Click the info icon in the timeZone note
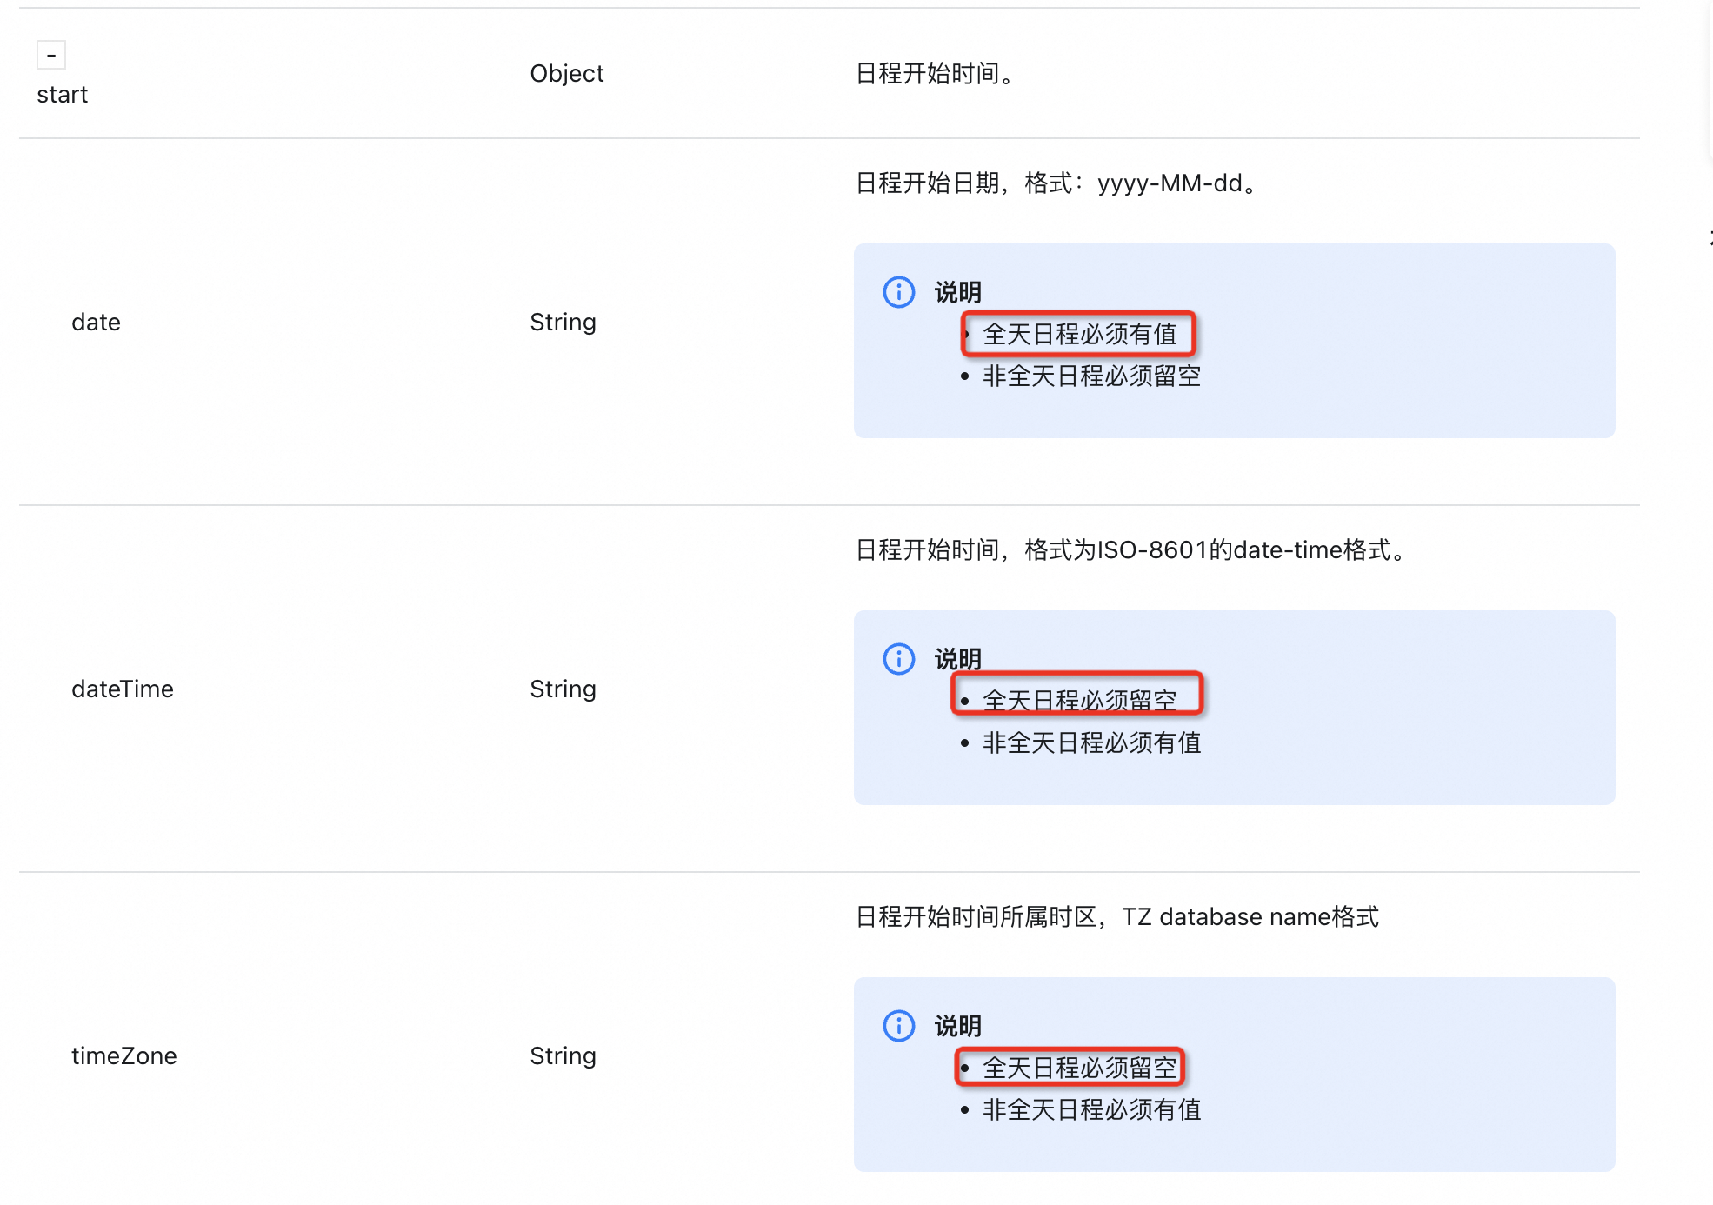The height and width of the screenshot is (1205, 1713). 899,1026
